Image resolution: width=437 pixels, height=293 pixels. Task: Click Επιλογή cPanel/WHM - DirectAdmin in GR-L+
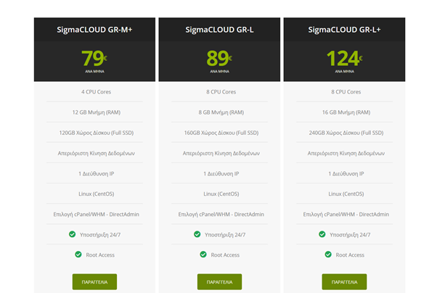pos(344,214)
